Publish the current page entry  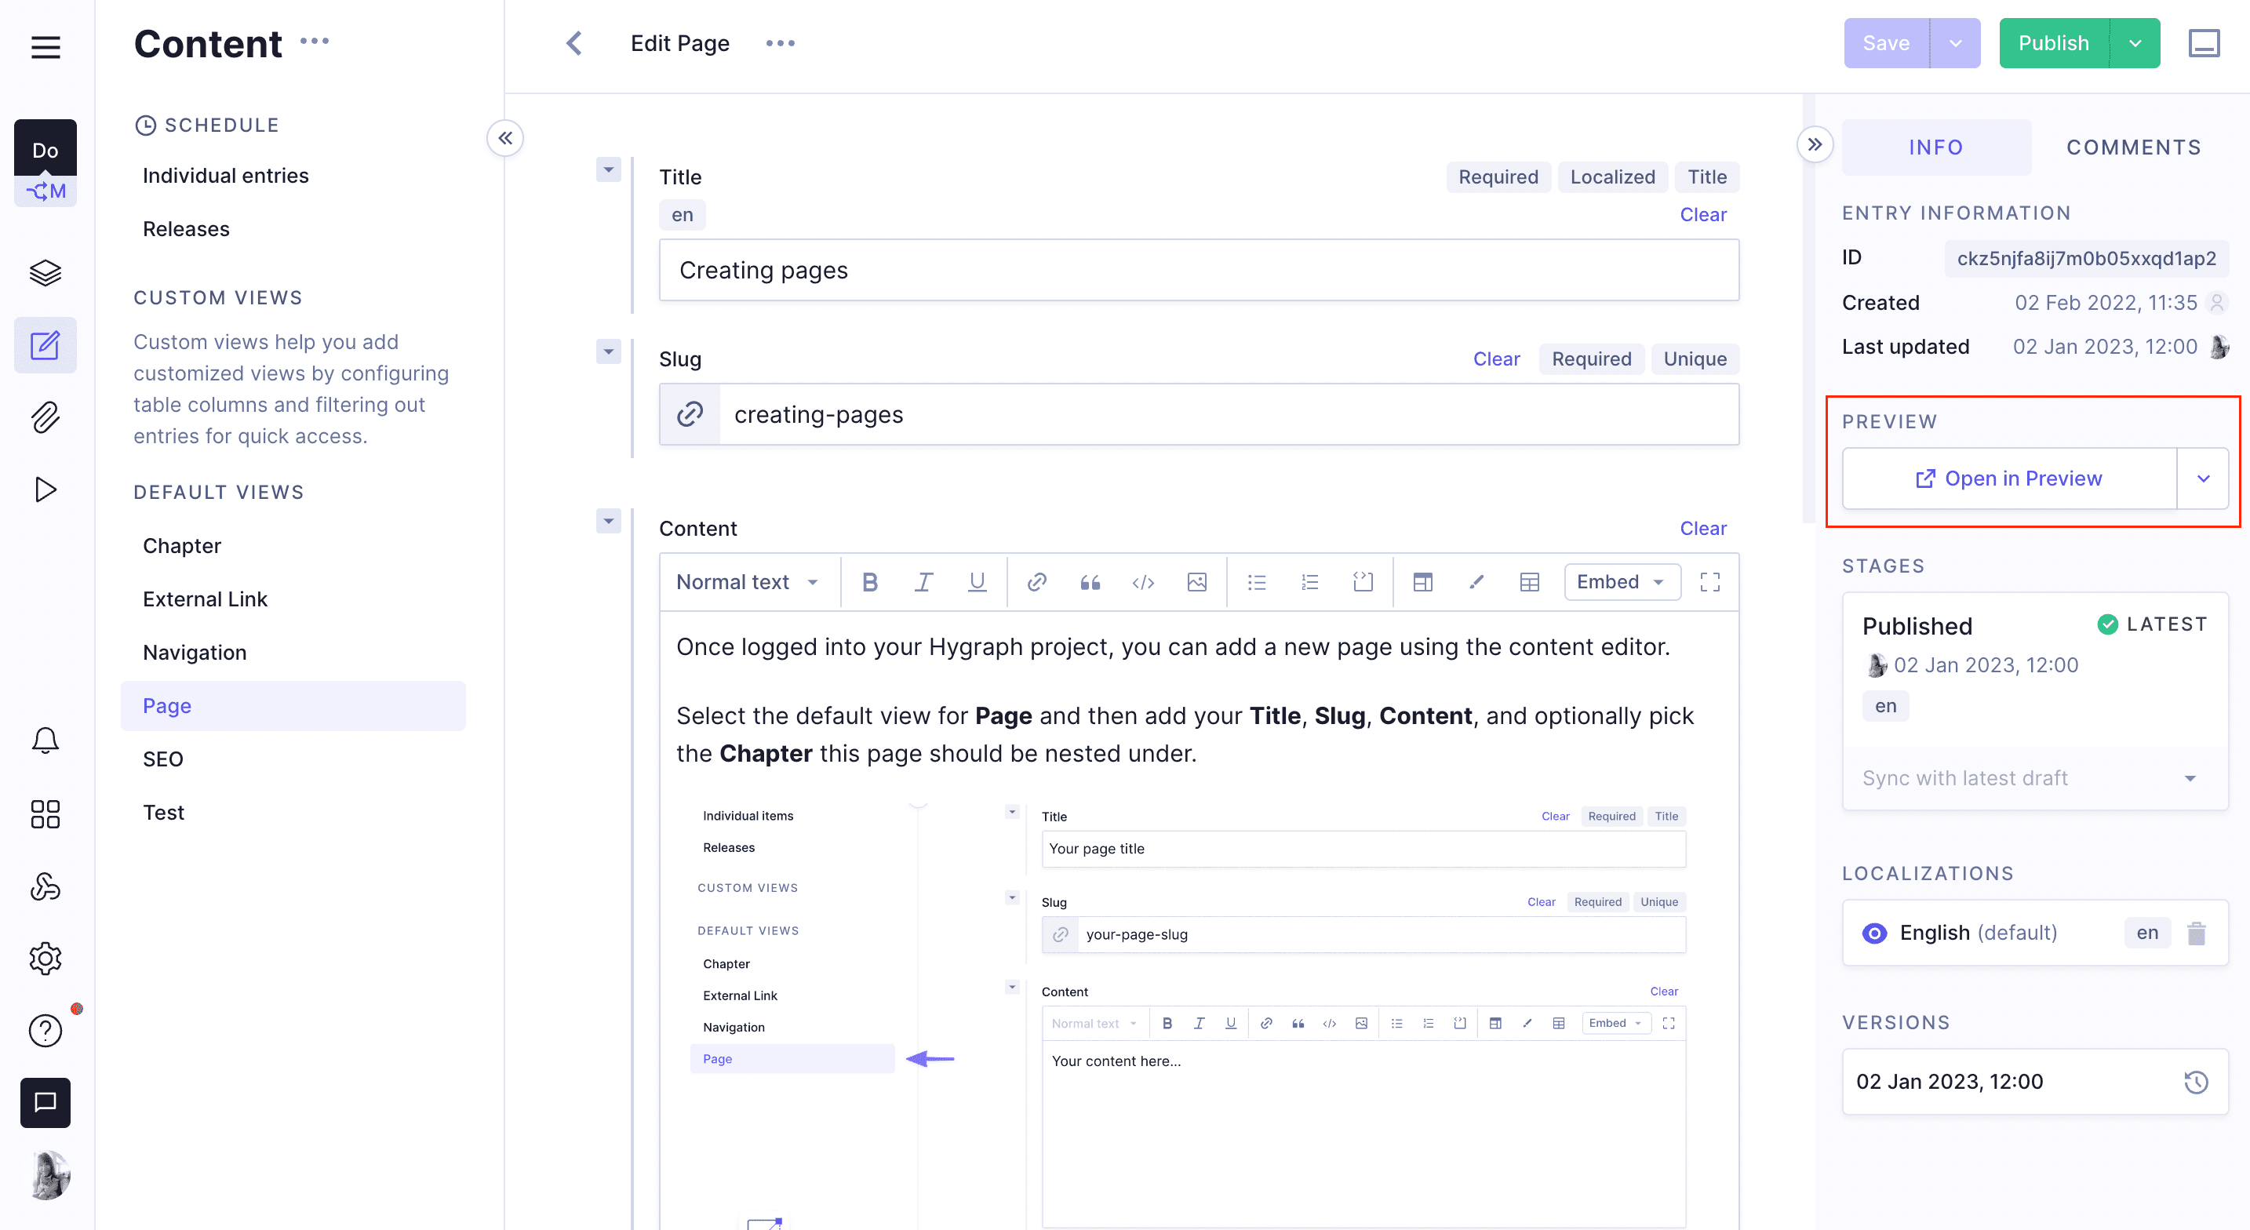(2053, 43)
